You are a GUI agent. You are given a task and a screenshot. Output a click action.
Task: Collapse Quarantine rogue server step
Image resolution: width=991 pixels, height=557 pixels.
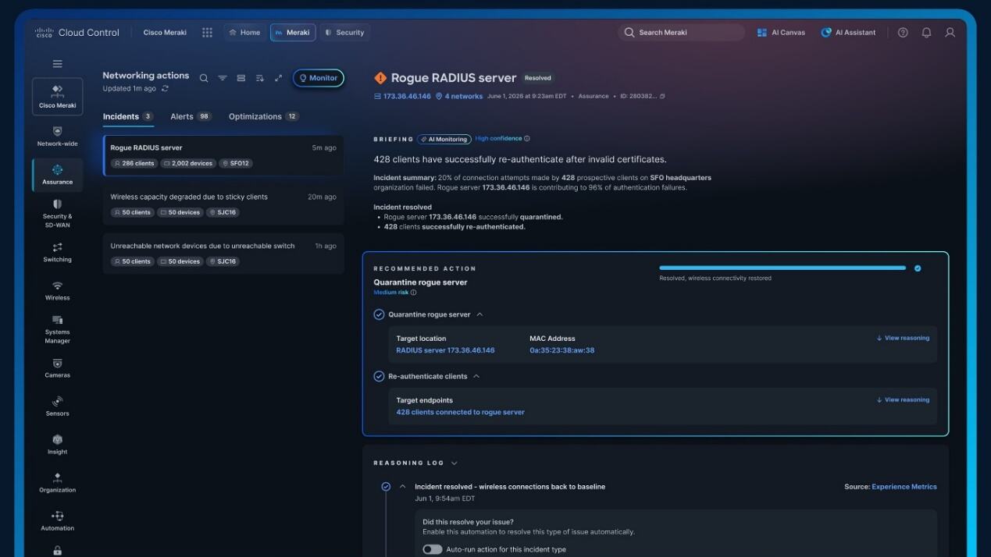(x=479, y=314)
